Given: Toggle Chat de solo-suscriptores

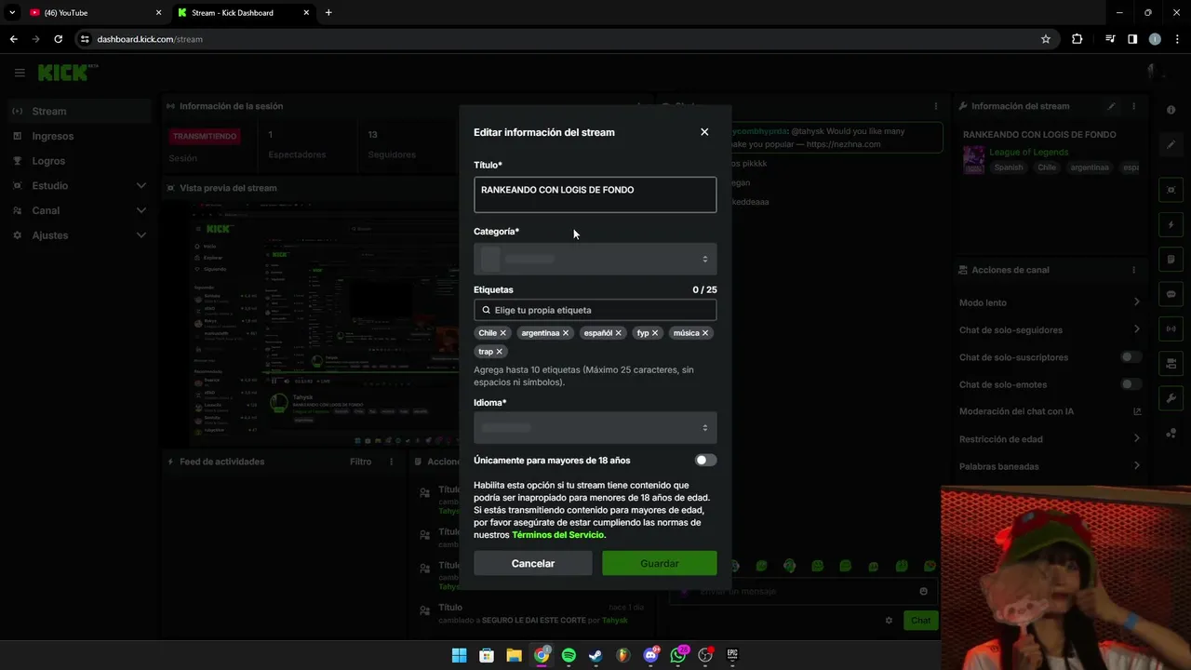Looking at the screenshot, I should (x=1131, y=357).
